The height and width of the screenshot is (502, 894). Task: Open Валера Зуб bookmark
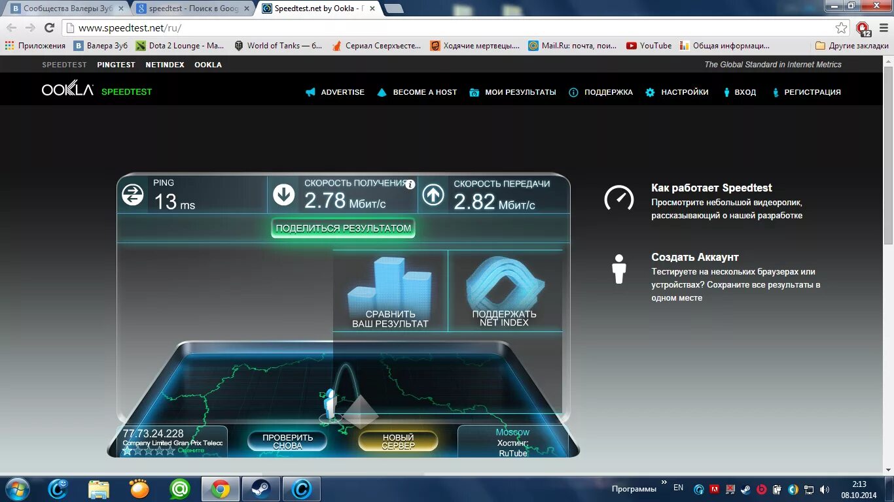click(x=101, y=46)
